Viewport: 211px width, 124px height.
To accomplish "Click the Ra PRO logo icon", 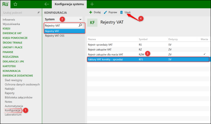I will 5,4.
